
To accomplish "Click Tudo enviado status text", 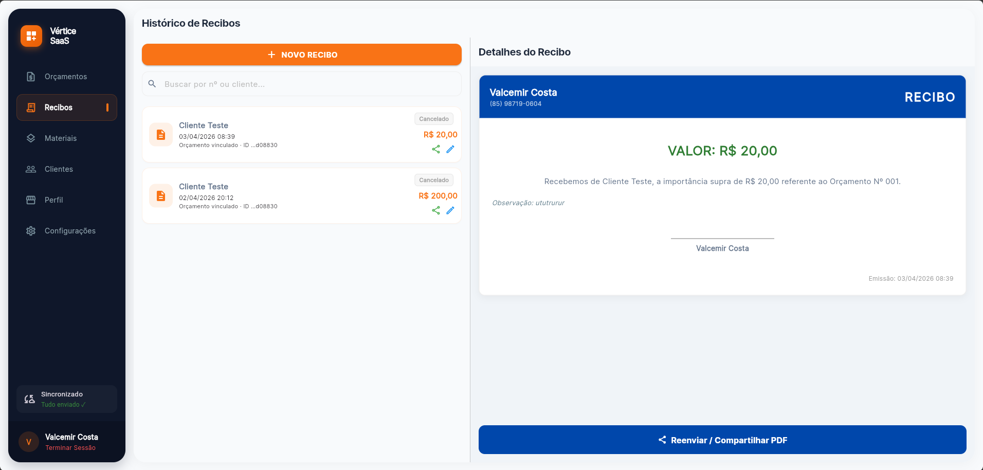I will 63,405.
